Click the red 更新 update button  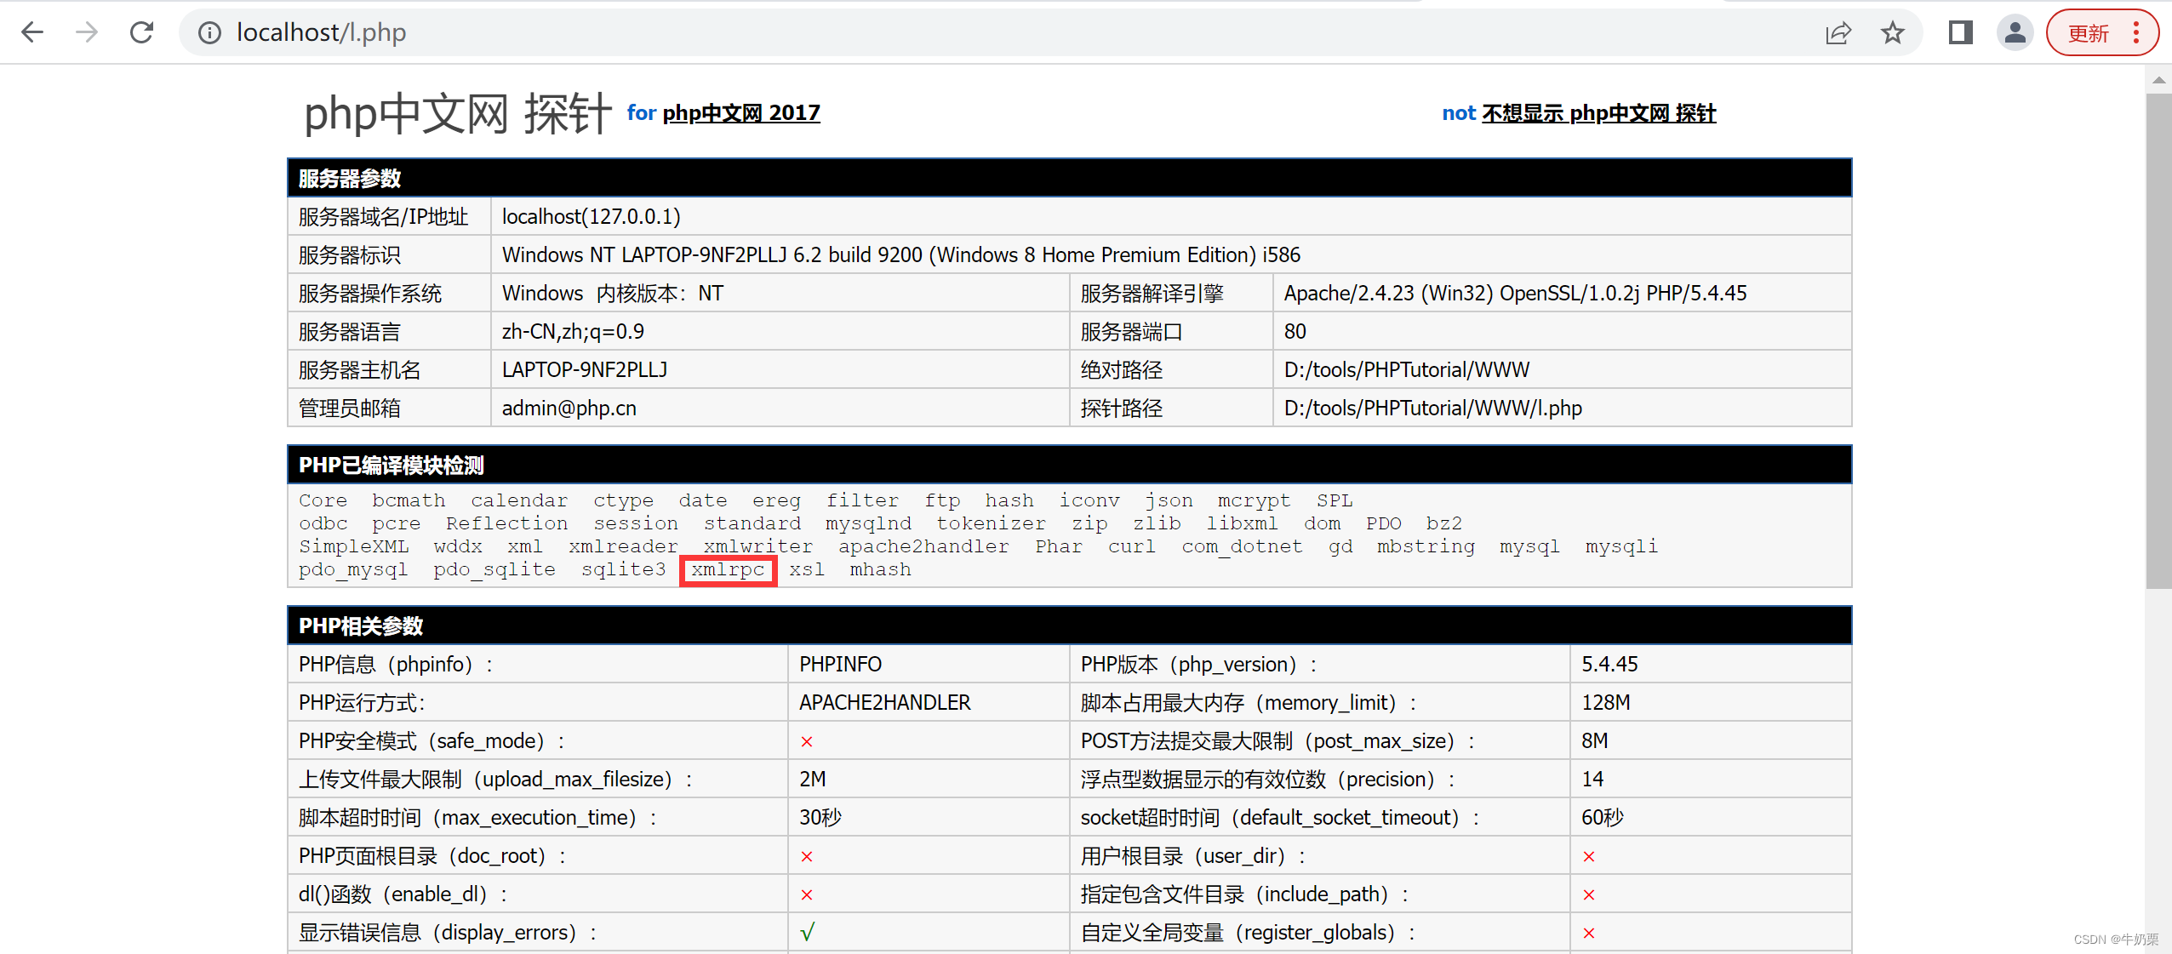[2091, 32]
